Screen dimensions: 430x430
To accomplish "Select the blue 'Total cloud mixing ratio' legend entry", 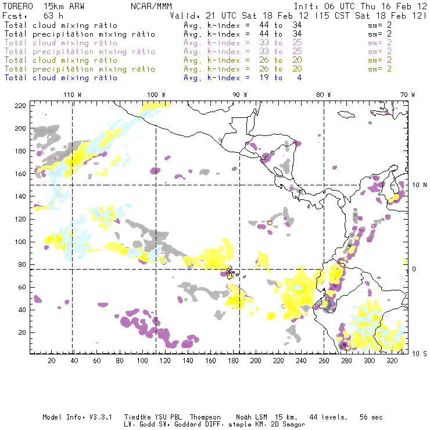I will 61,77.
